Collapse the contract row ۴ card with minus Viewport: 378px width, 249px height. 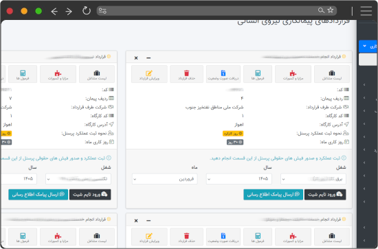tap(148, 58)
